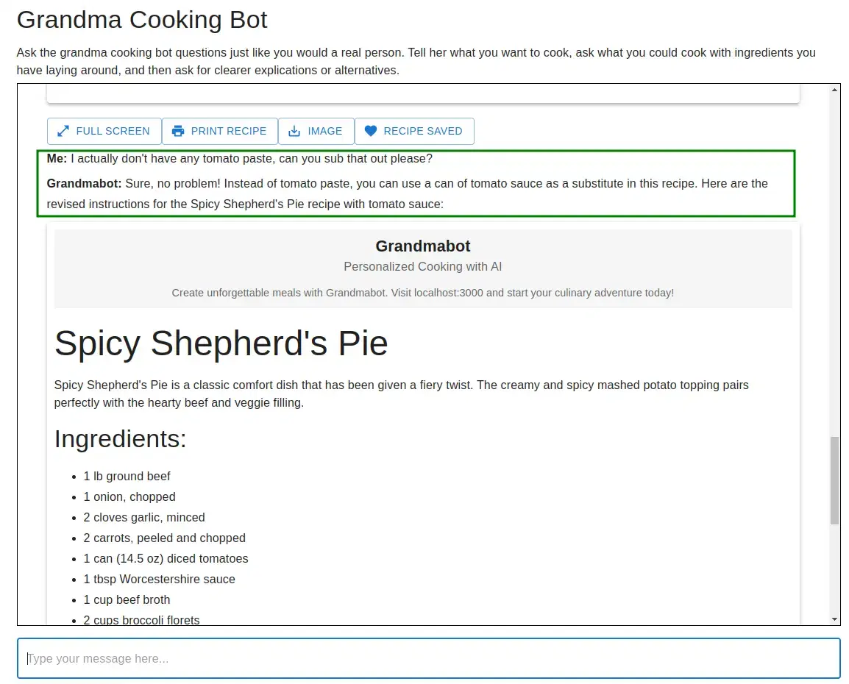Click the full screen expand arrows icon

[x=63, y=132]
